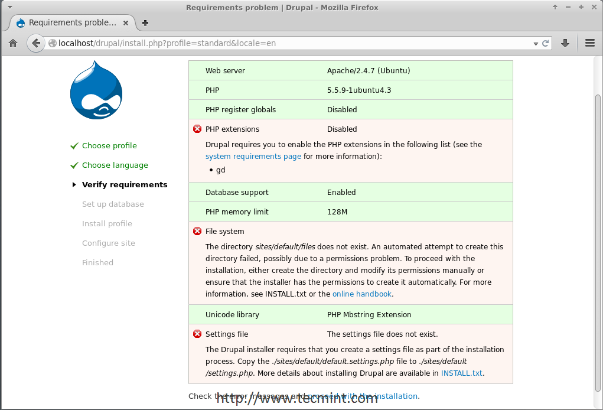
Task: Go back using the back arrow button
Action: point(36,43)
